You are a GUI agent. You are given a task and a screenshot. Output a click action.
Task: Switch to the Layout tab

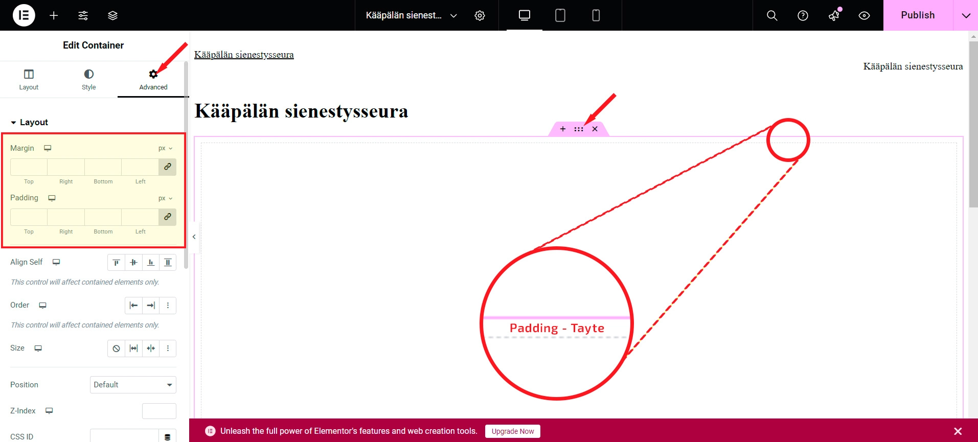tap(29, 80)
